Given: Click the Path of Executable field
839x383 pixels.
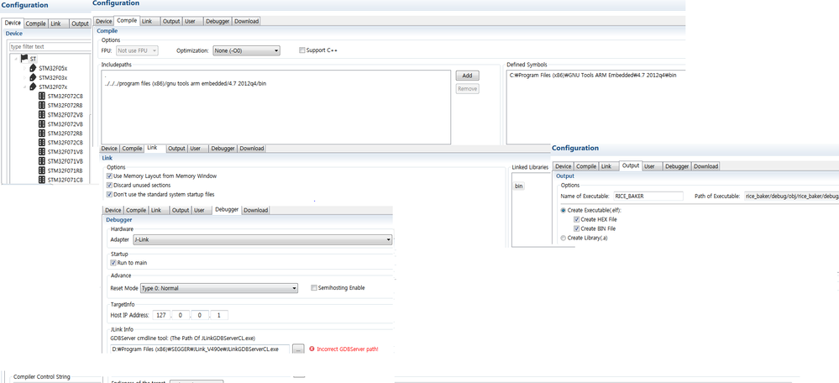Looking at the screenshot, I should [x=792, y=197].
